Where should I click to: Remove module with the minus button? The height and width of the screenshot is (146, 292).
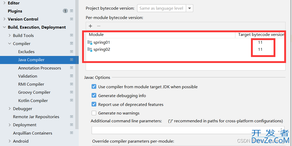click(x=99, y=26)
